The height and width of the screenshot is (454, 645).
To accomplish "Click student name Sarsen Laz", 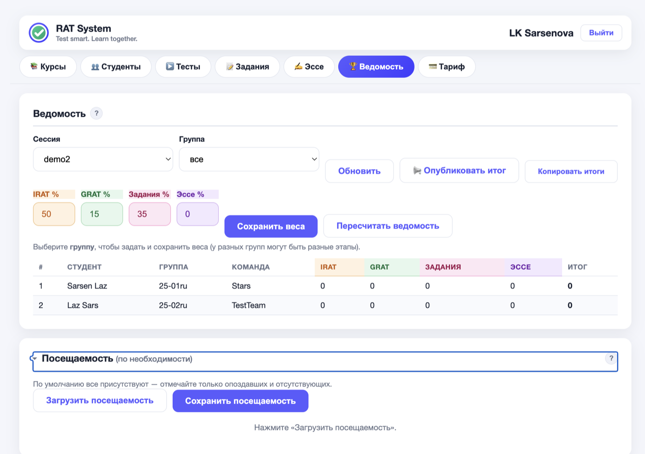I will coord(87,286).
